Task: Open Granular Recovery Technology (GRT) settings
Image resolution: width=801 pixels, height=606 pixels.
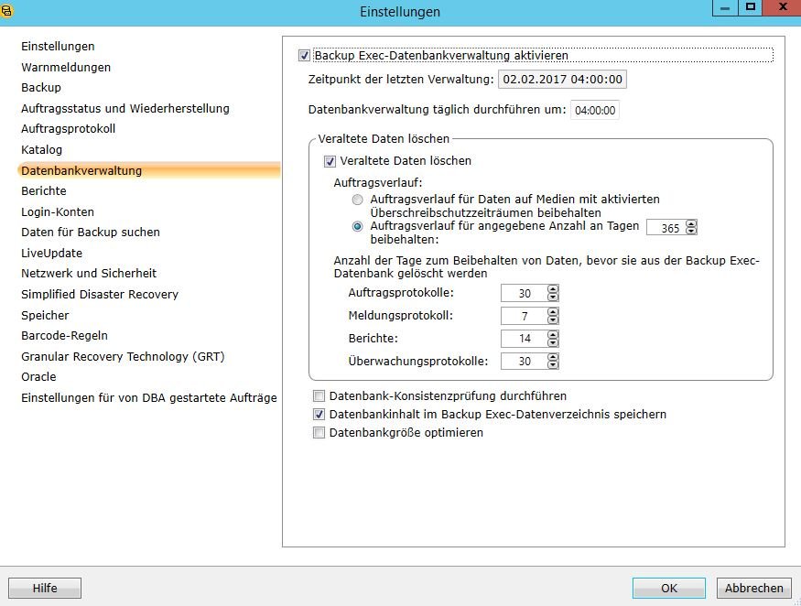Action: (x=123, y=357)
